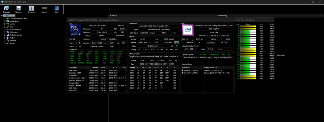Open the Om info icon
The image size is (324, 122).
tap(57, 8)
